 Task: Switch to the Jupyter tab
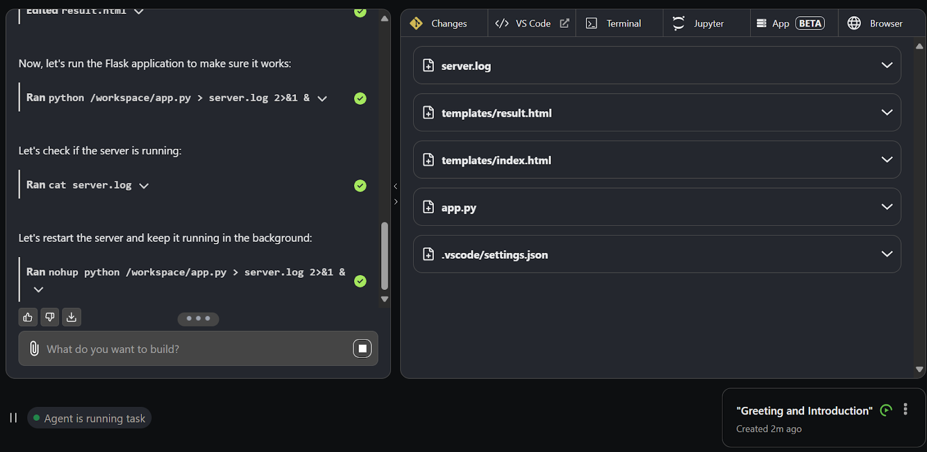(x=706, y=23)
